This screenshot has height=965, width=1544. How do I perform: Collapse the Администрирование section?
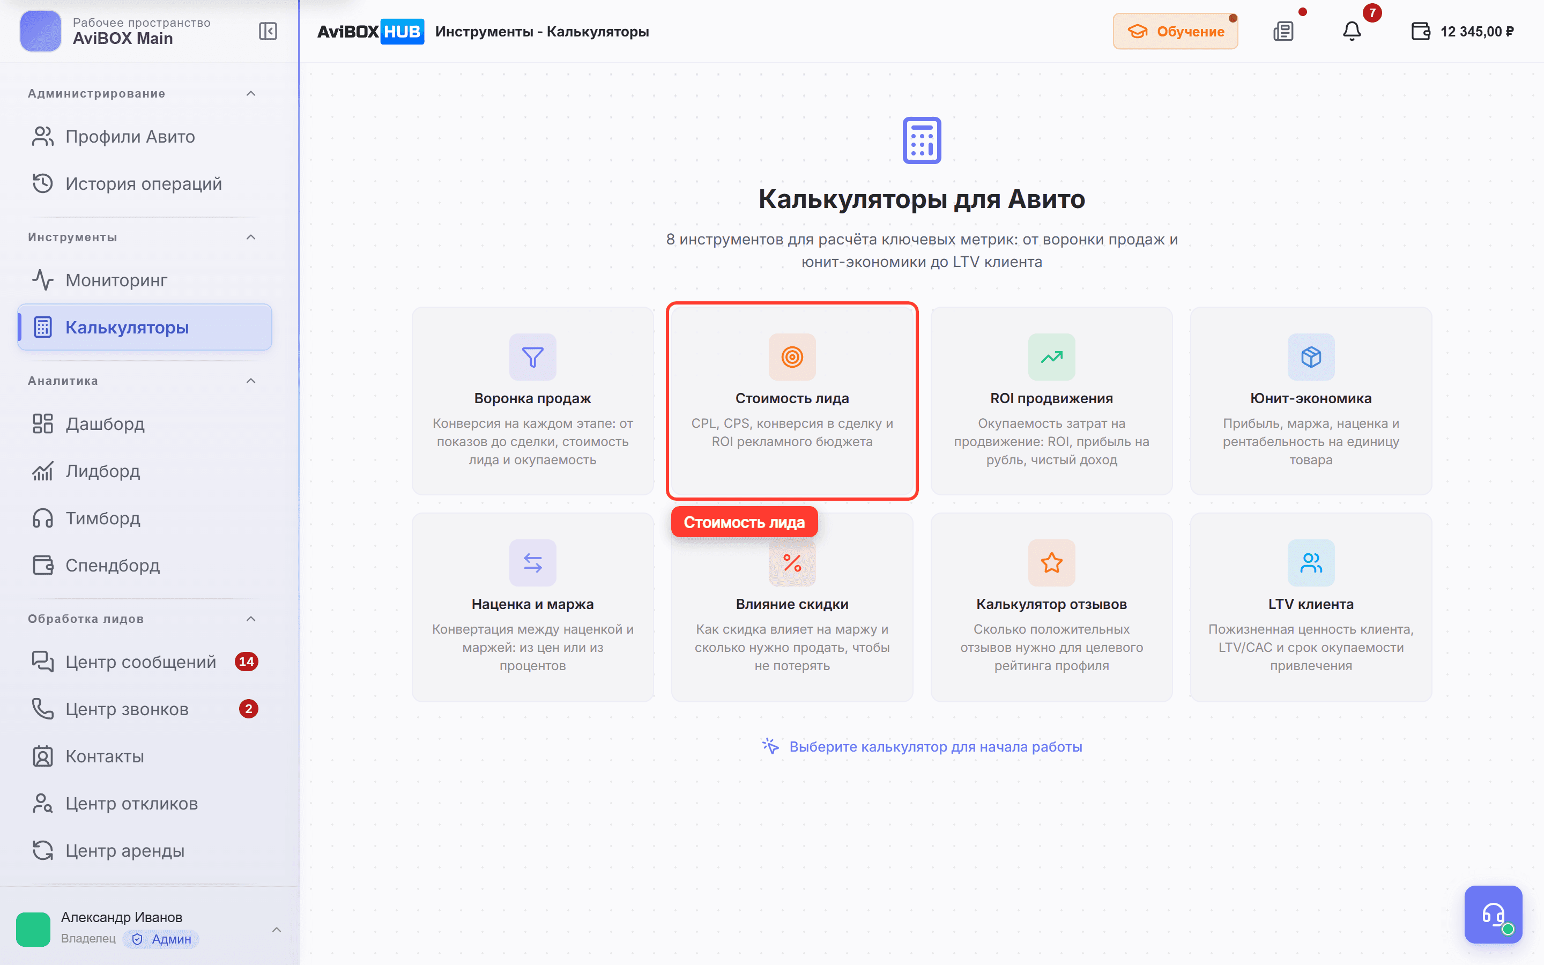tap(251, 94)
